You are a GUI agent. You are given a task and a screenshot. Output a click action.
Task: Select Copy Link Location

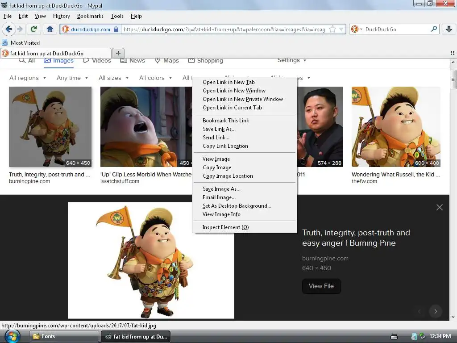[x=245, y=146]
